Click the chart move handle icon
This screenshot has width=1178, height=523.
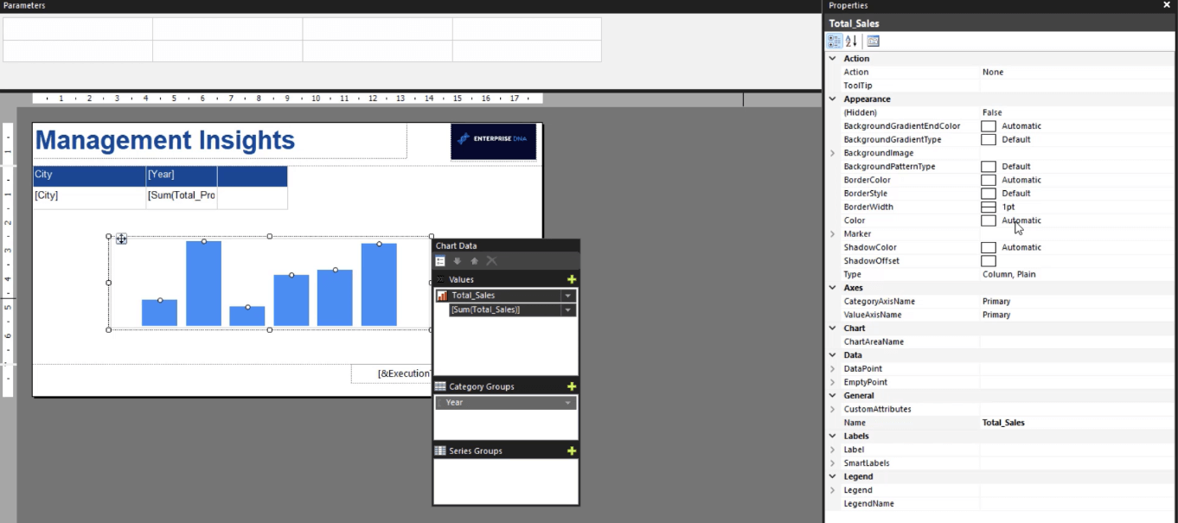(x=121, y=239)
